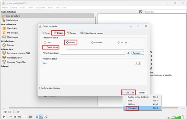The height and width of the screenshot is (120, 187).
Task: Mute audio via the speaker icon
Action: [169, 118]
